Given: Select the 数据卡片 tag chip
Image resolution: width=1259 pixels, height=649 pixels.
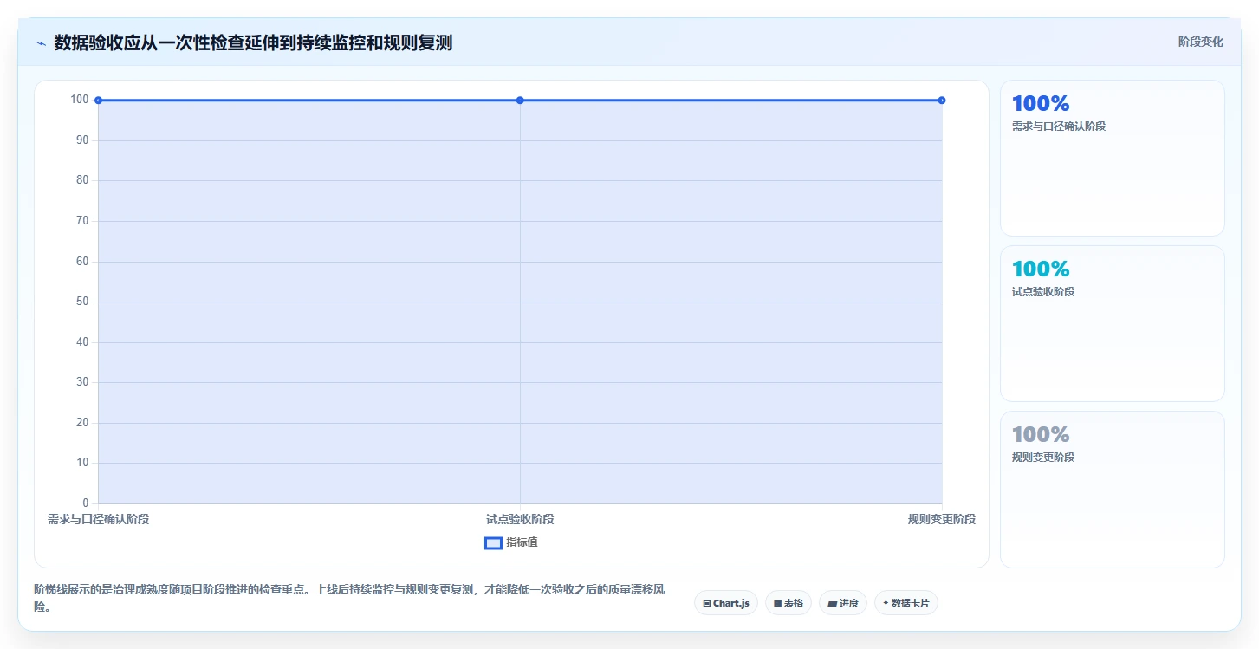Looking at the screenshot, I should click(906, 603).
